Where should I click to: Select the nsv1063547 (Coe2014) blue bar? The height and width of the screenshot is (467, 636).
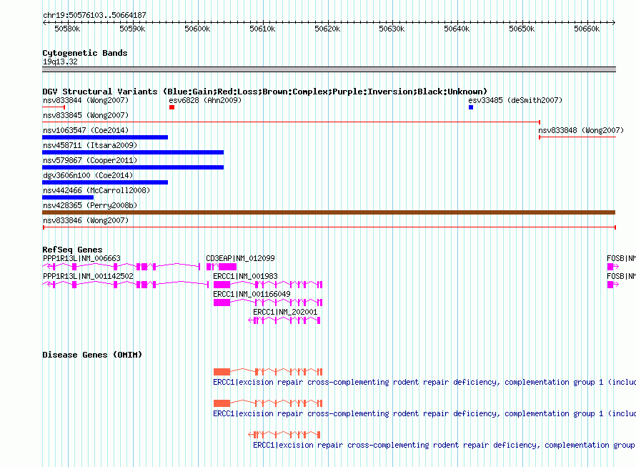click(x=105, y=137)
